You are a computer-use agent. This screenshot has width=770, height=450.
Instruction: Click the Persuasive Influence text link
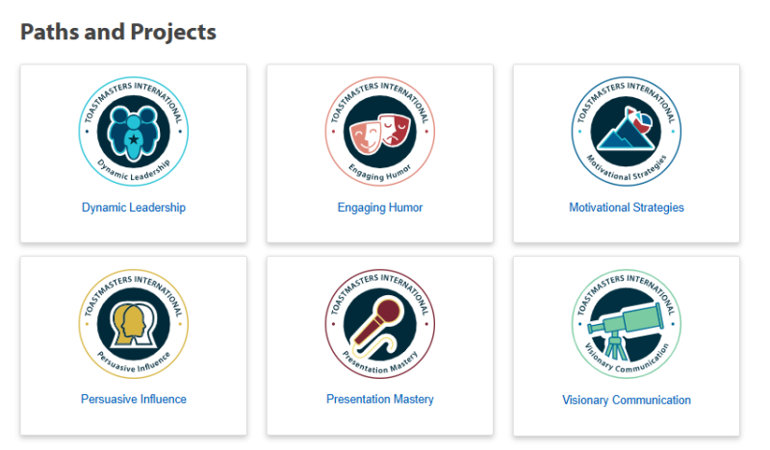[134, 399]
